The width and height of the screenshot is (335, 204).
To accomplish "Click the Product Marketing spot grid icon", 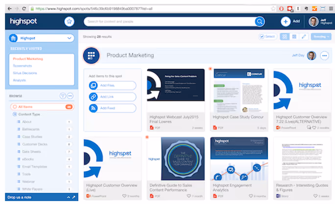I will click(91, 55).
